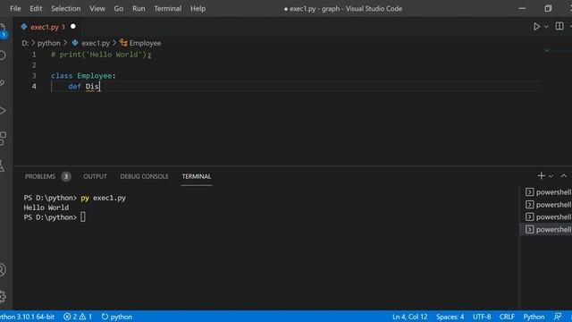572x322 pixels.
Task: Open the Terminal menu
Action: tap(167, 8)
